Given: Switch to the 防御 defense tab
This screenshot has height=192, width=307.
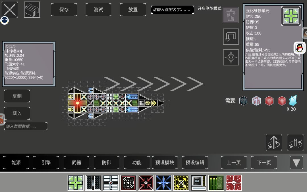Looking at the screenshot, I should pos(107,162).
